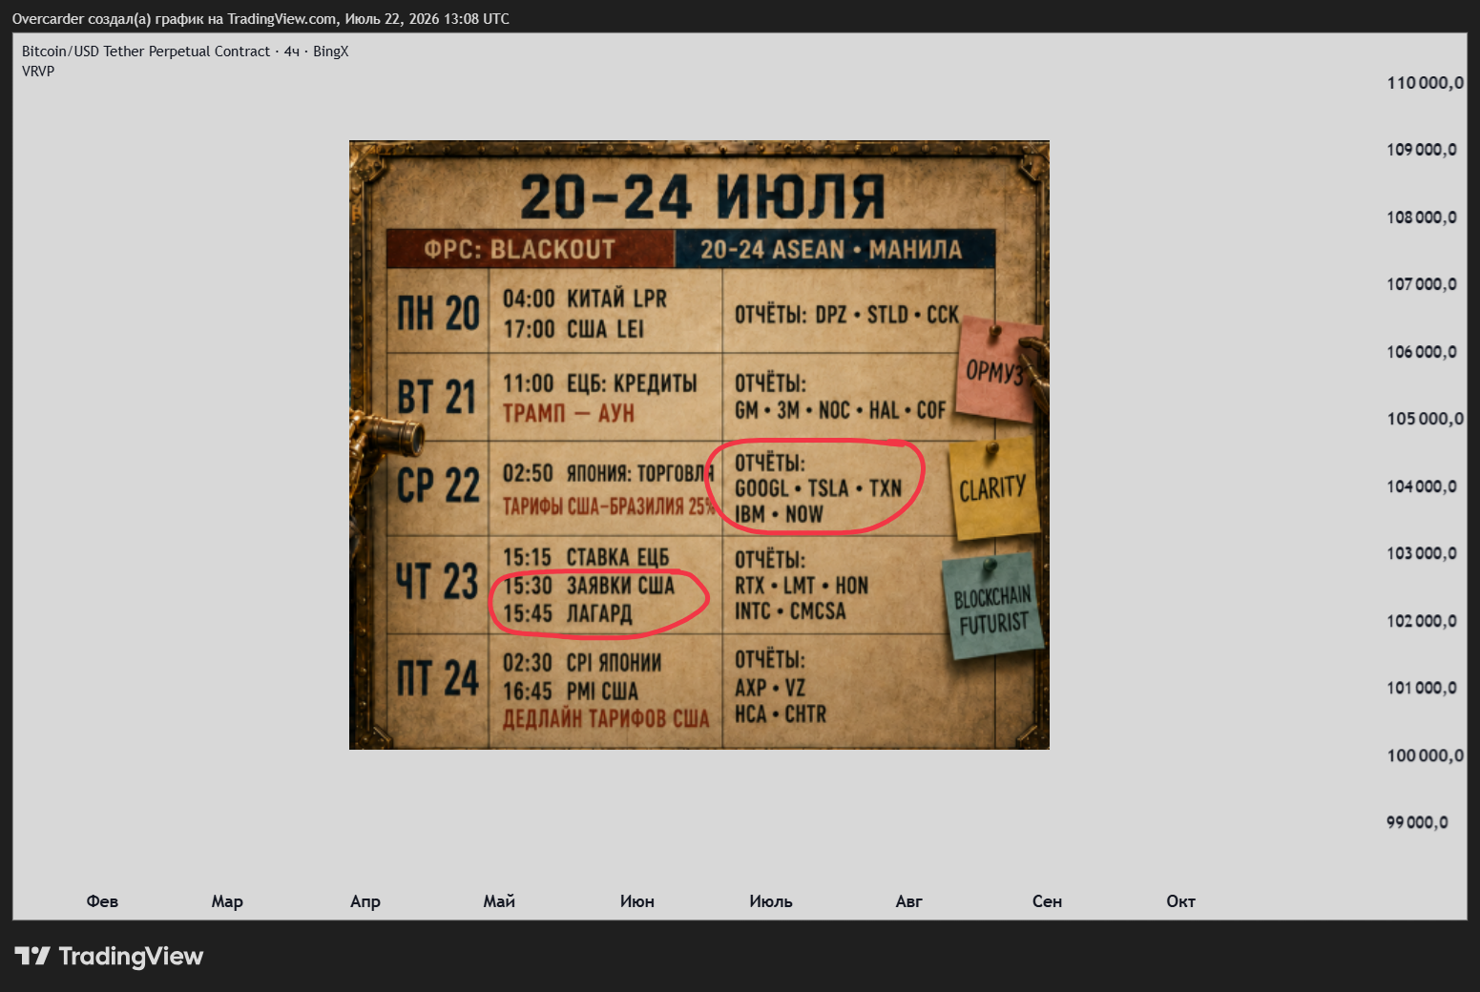Viewport: 1480px width, 992px height.
Task: Click the 106 000,0 axis value
Action: pos(1422,352)
